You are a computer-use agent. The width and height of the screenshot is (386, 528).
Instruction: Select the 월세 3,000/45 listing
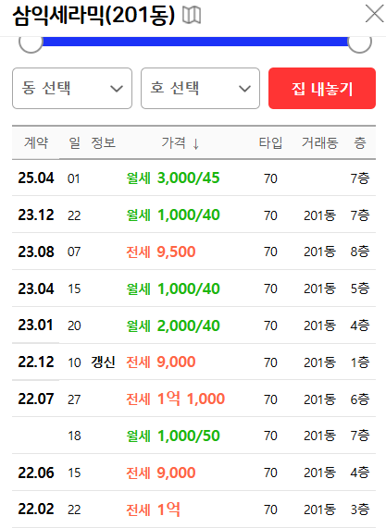click(173, 178)
